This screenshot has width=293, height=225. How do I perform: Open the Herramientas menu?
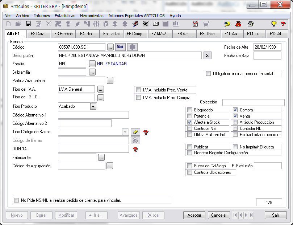92,16
